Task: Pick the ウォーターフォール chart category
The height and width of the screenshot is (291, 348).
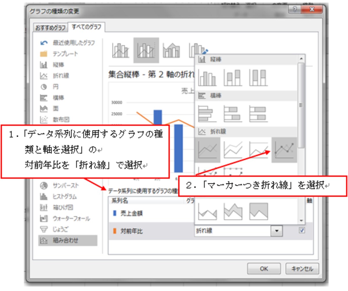Action: tap(65, 218)
